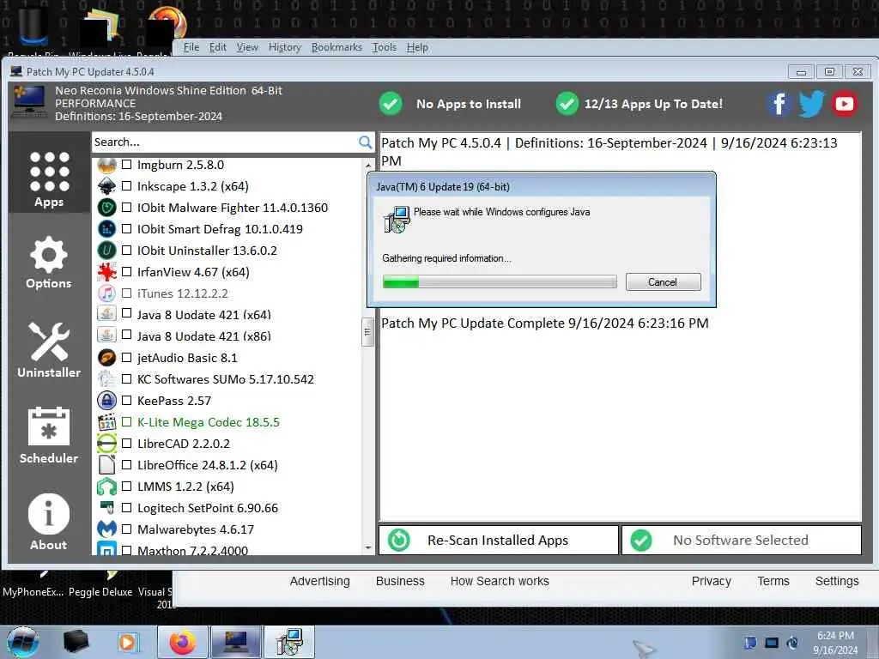Click the Inkscape app icon
This screenshot has height=659, width=879.
pos(106,186)
